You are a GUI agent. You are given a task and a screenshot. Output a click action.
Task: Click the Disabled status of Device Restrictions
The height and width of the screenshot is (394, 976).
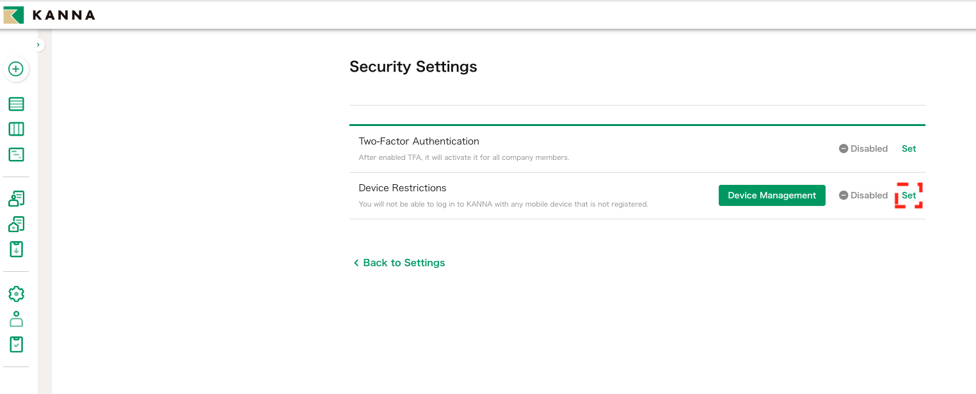863,196
